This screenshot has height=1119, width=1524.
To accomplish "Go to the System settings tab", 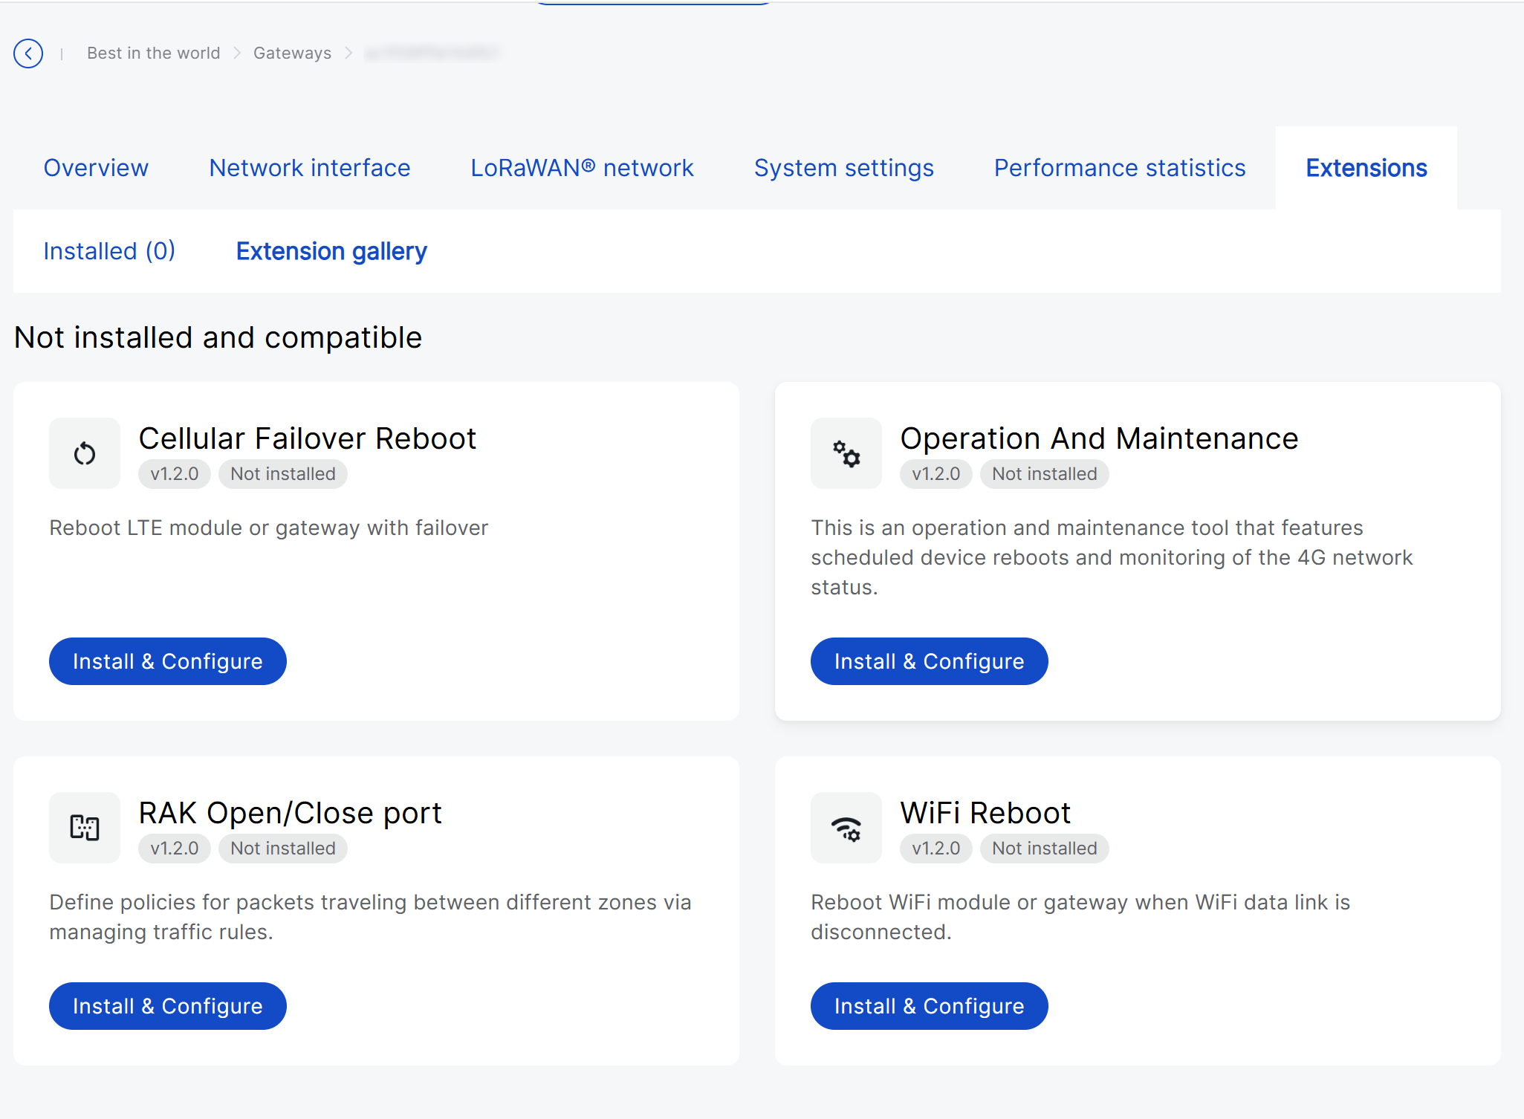I will pos(844,168).
